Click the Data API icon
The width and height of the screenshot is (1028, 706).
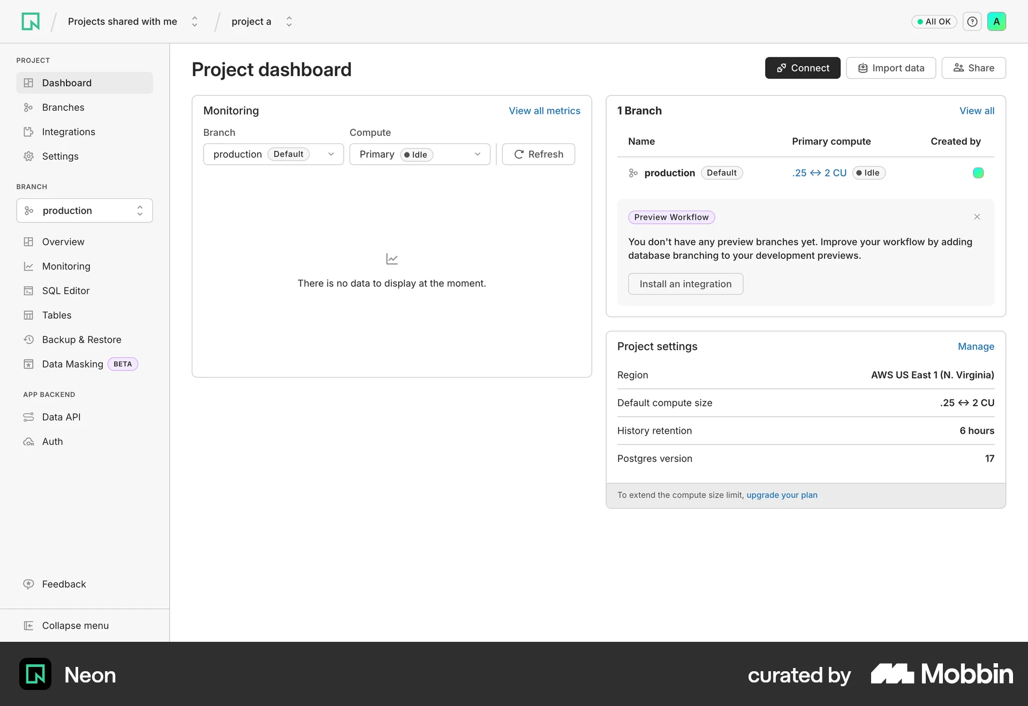[28, 417]
